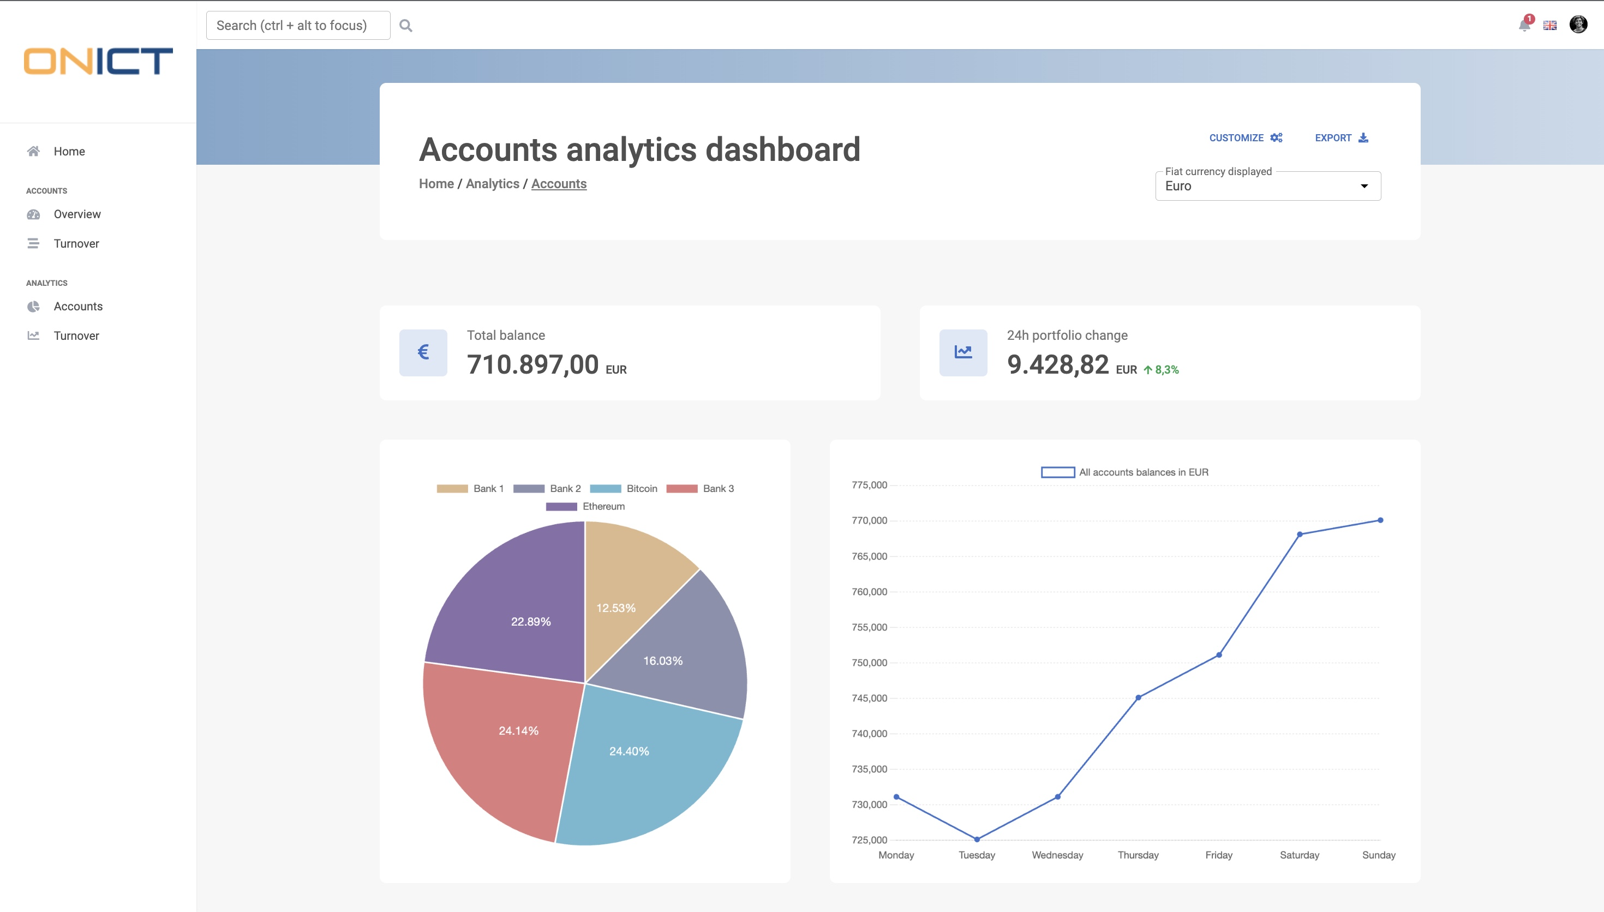Click the dropdown arrow next to Euro

[x=1364, y=186]
